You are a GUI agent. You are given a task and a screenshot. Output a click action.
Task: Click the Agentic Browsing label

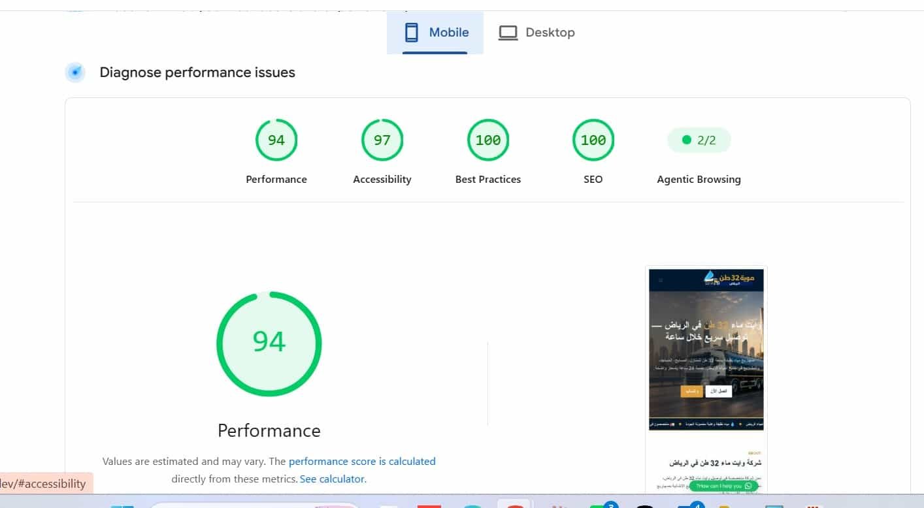[699, 180]
